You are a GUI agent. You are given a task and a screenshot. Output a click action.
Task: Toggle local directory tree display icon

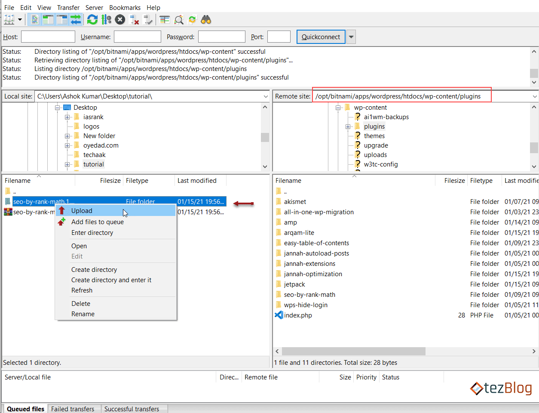point(48,19)
